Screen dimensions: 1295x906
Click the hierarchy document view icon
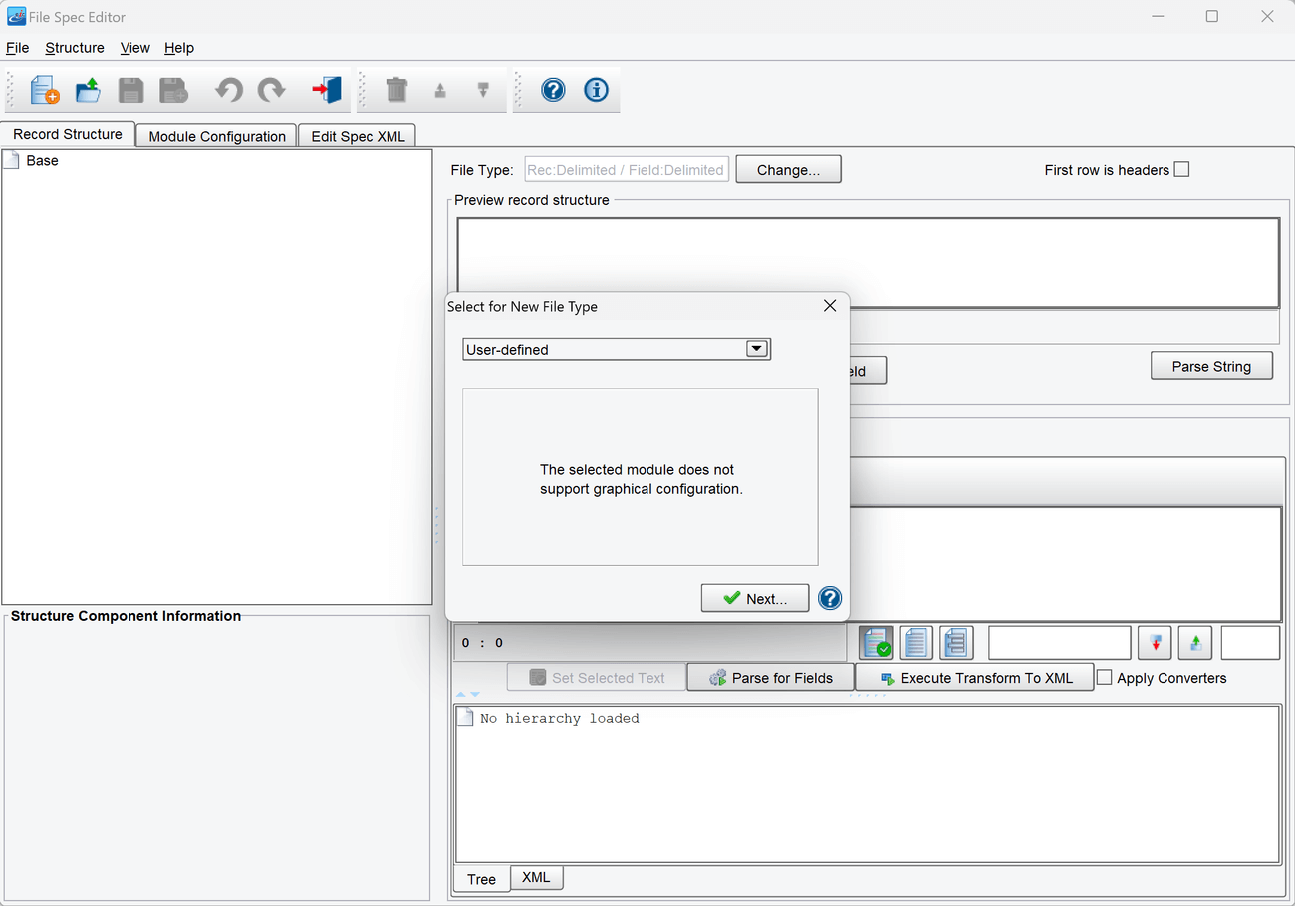pyautogui.click(x=955, y=643)
